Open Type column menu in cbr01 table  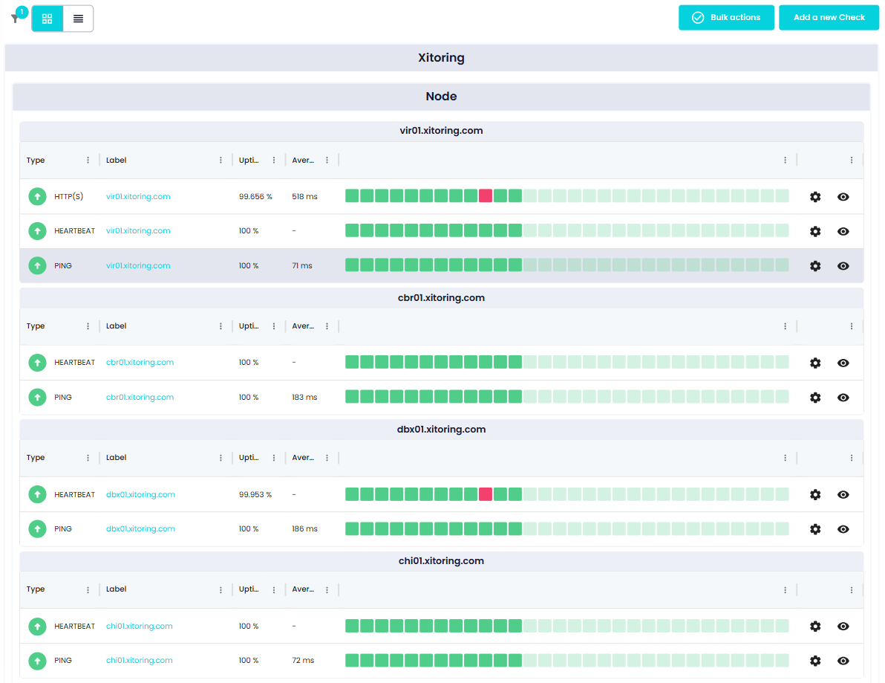coord(88,326)
